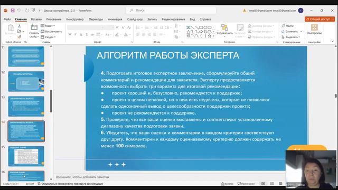Start slideshow from beginning via quick access icon
This screenshot has width=338, height=190.
tap(33, 11)
